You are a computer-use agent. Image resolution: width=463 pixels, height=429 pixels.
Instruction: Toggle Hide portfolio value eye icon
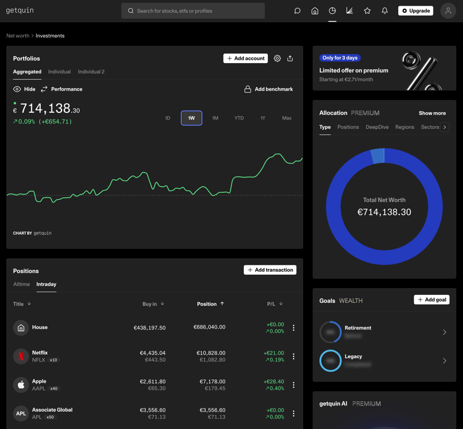(x=17, y=89)
